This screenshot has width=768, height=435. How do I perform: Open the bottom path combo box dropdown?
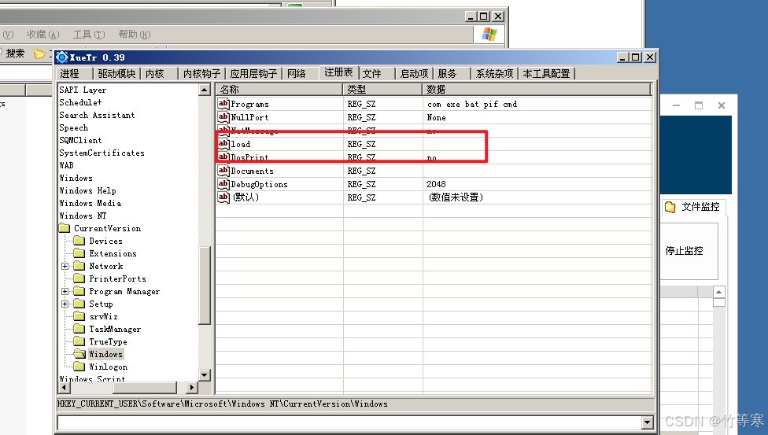point(648,422)
